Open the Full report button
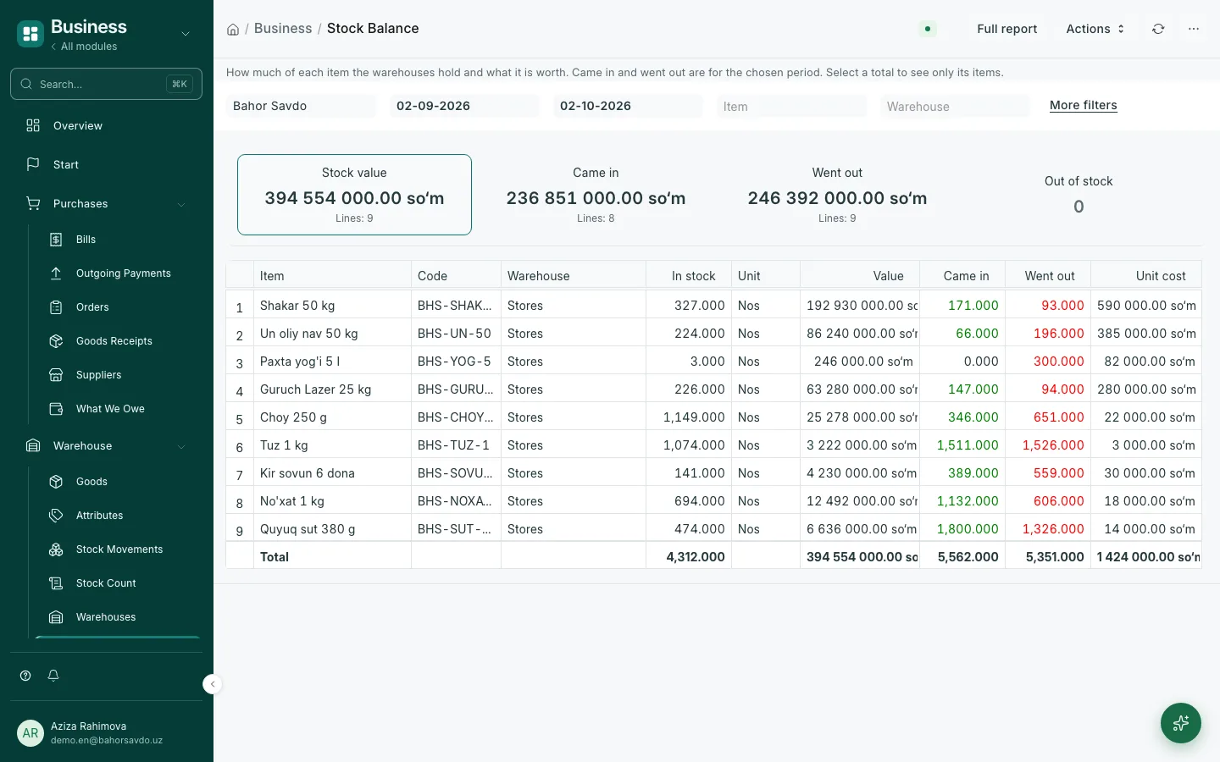This screenshot has width=1220, height=762. 1006,29
